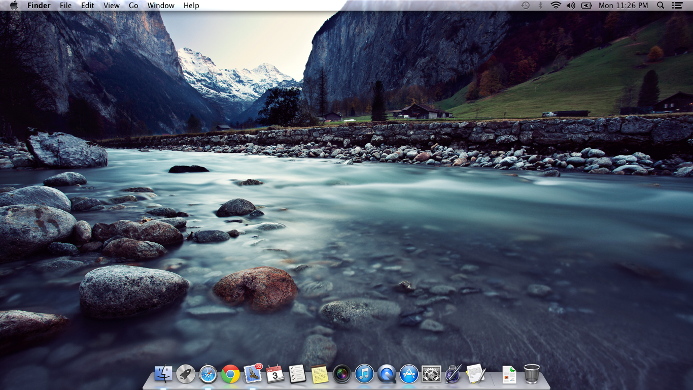Open the Finder application menu

[39, 5]
